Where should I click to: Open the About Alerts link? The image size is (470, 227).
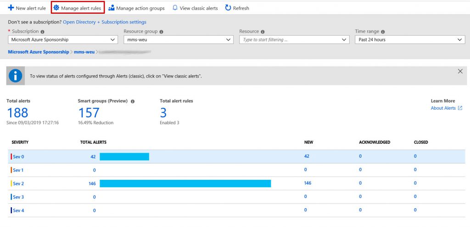click(443, 108)
